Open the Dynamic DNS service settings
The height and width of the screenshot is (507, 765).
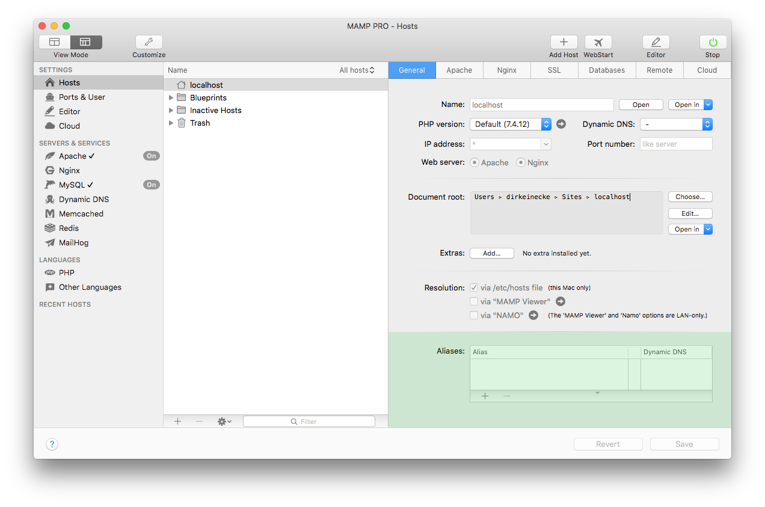click(84, 199)
